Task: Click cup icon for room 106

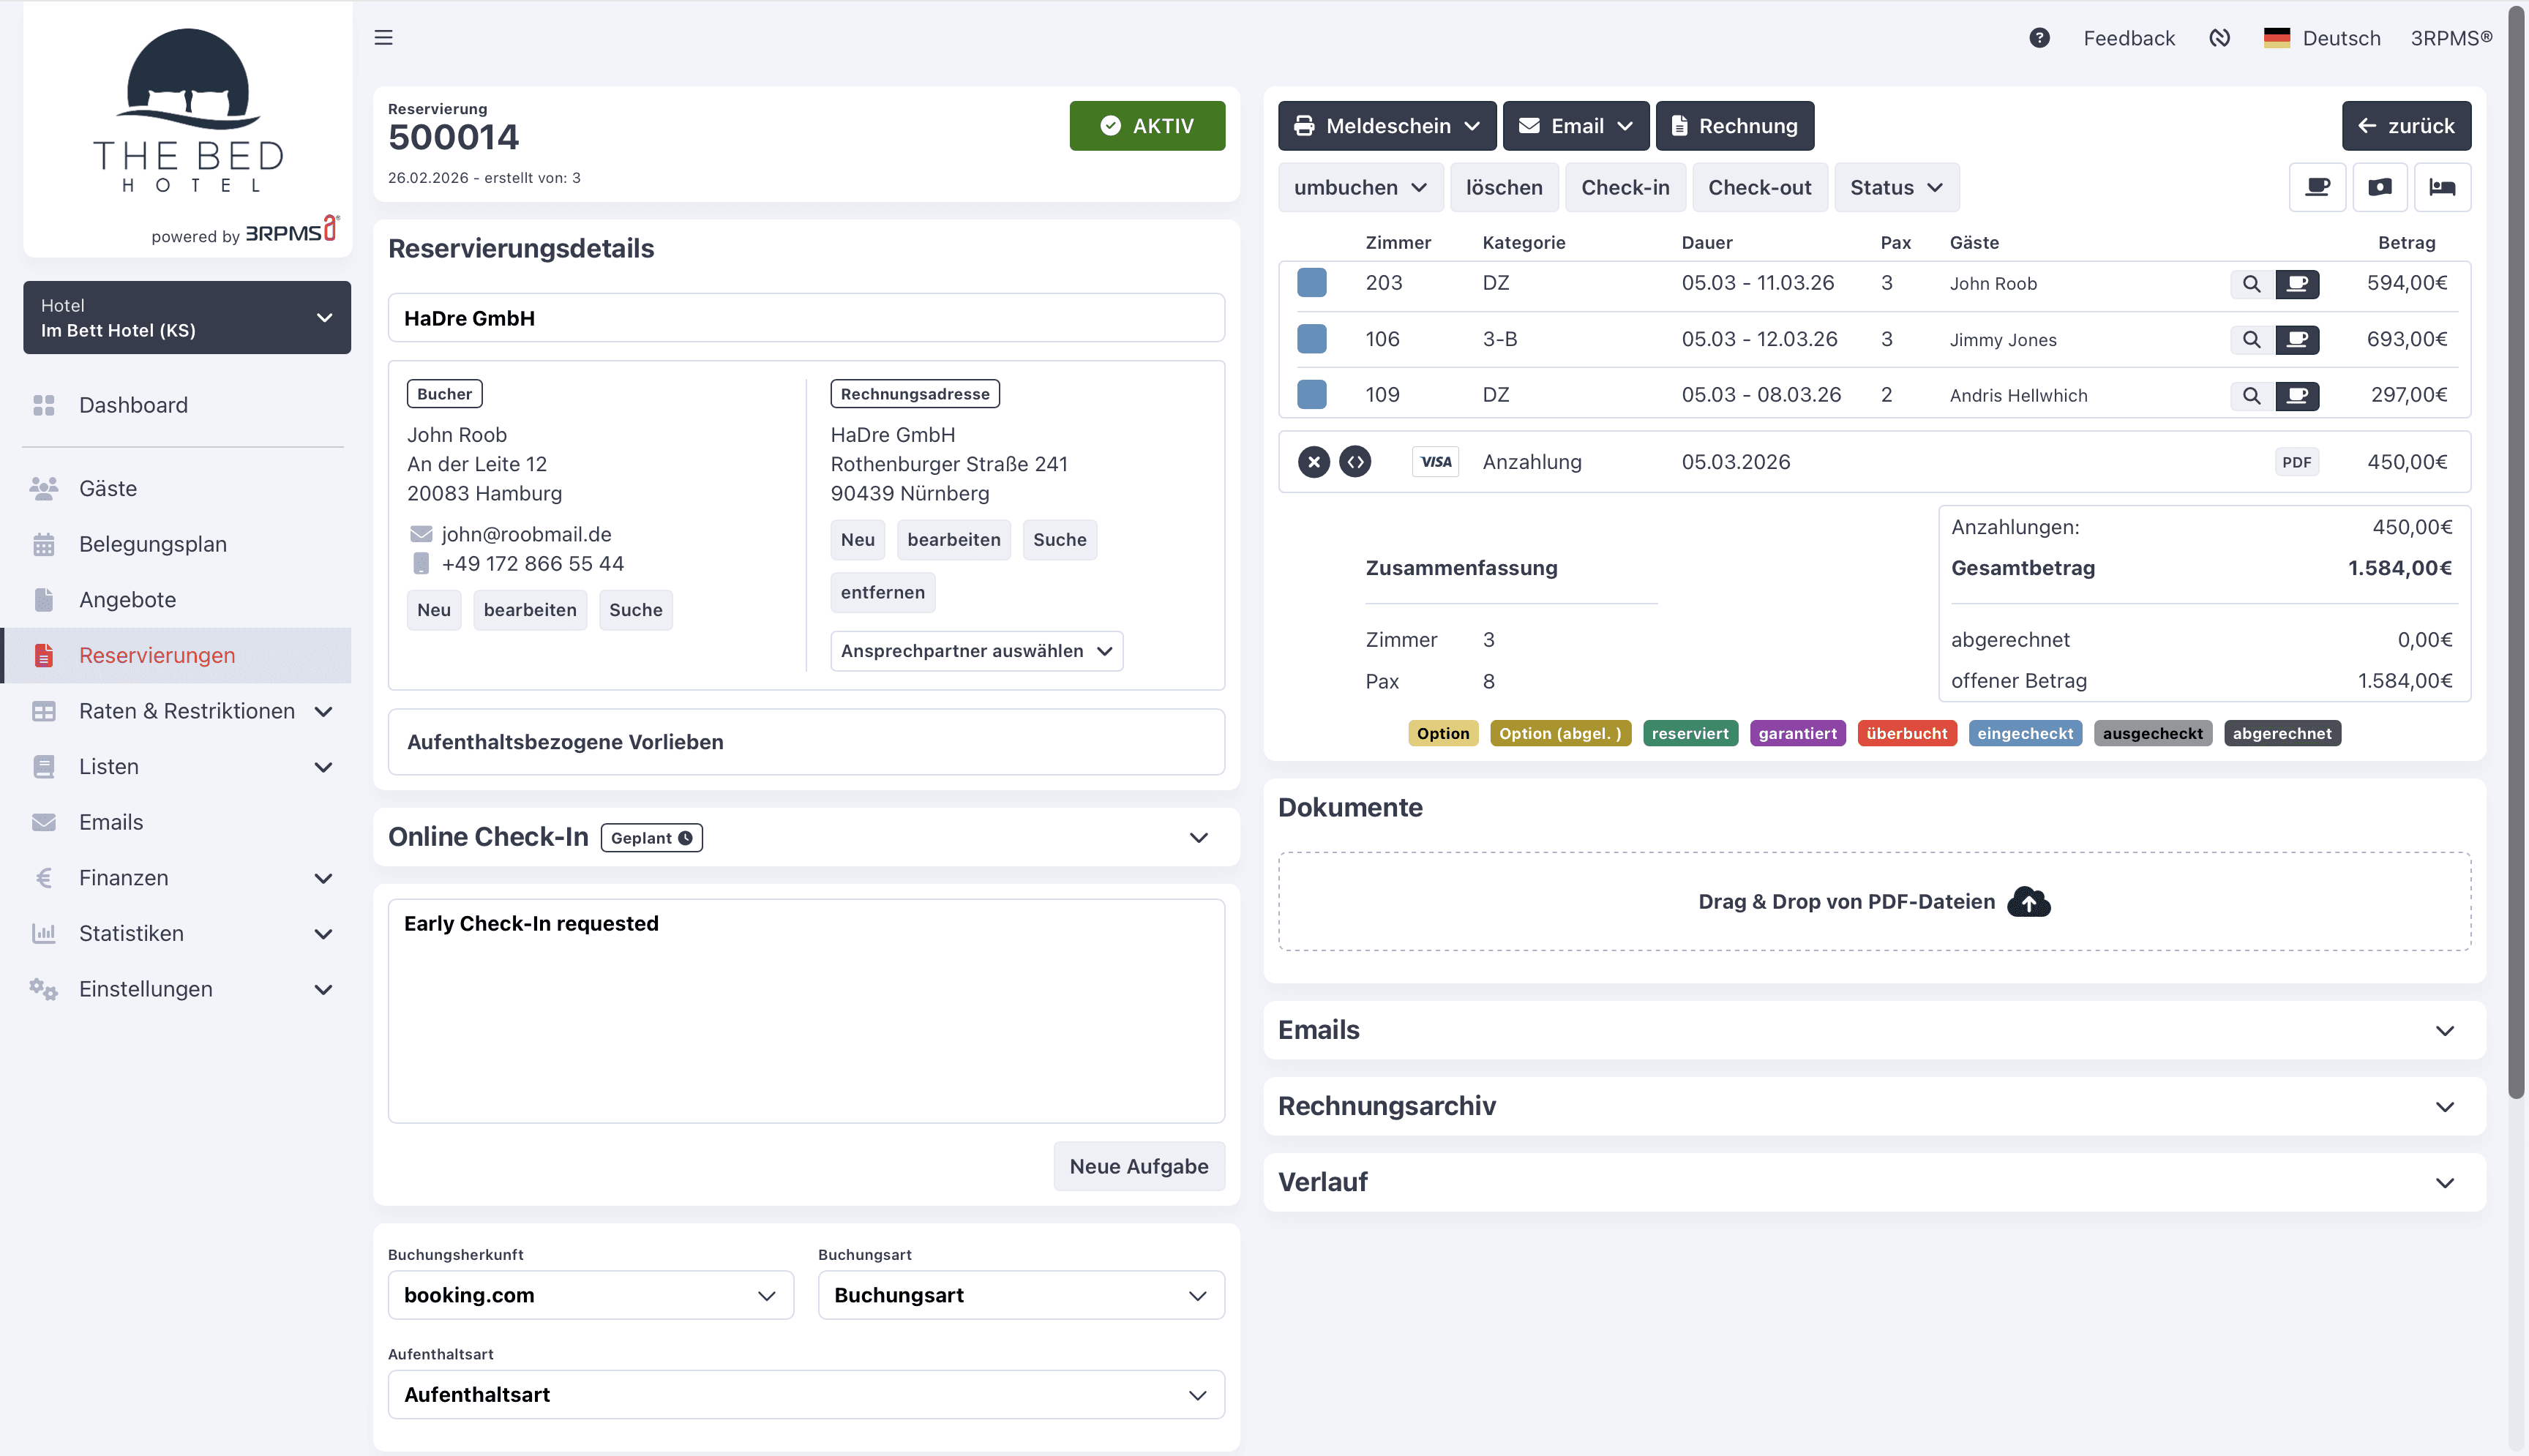Action: click(x=2297, y=340)
